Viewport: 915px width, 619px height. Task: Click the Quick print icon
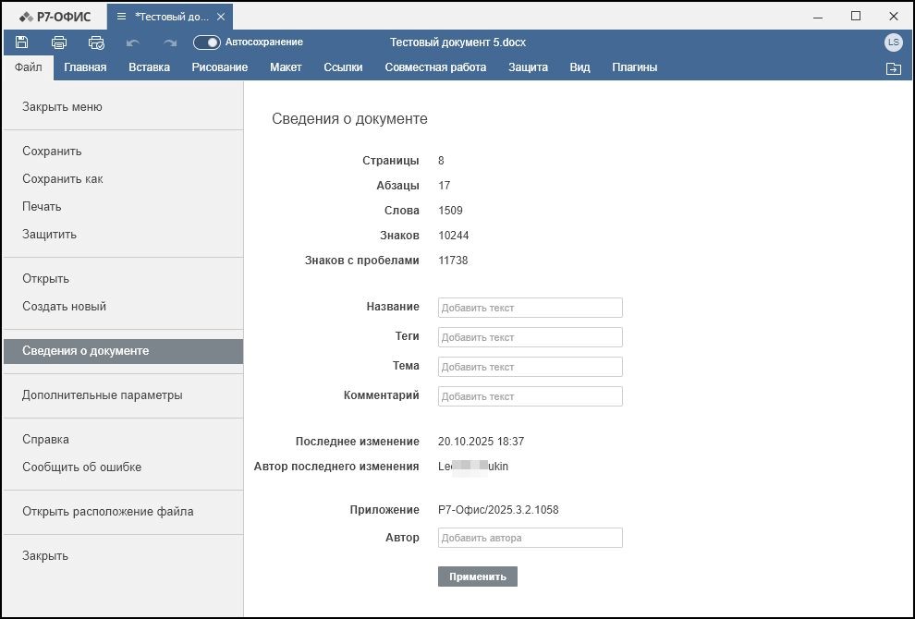(96, 42)
